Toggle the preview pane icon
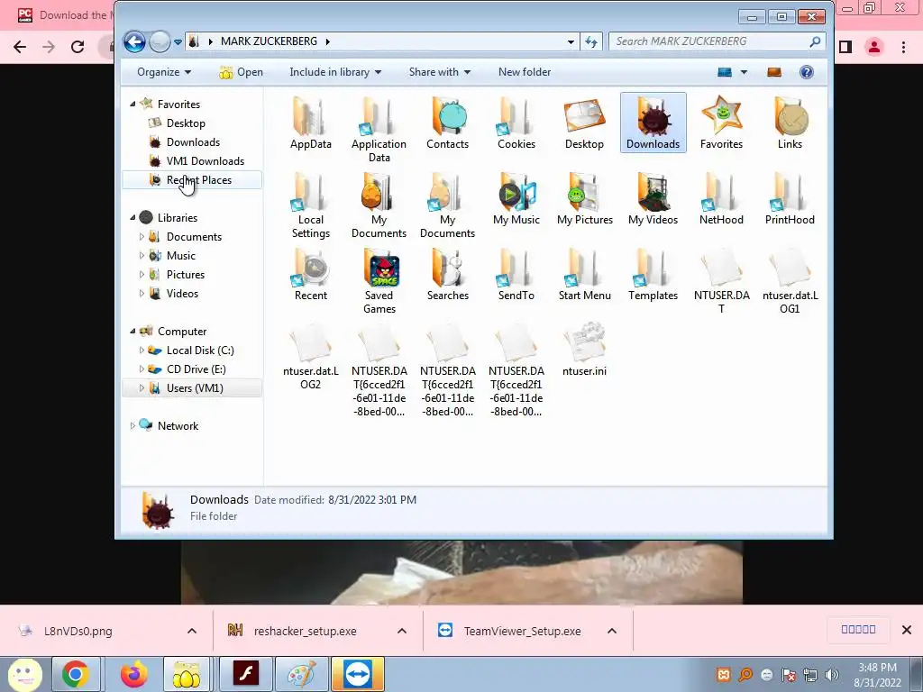The image size is (923, 692). coord(774,72)
